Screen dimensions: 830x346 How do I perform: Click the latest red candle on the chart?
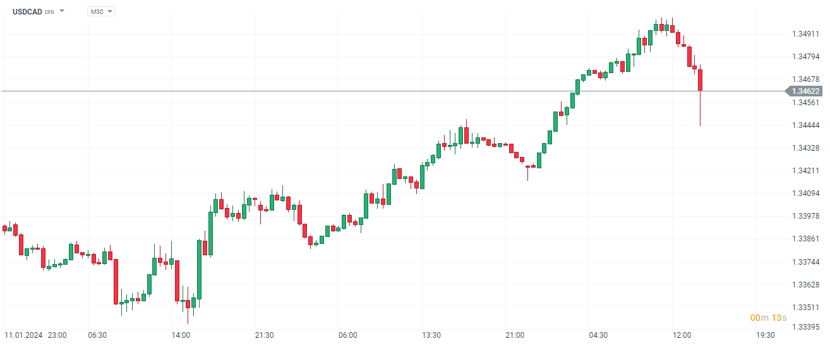click(x=700, y=81)
